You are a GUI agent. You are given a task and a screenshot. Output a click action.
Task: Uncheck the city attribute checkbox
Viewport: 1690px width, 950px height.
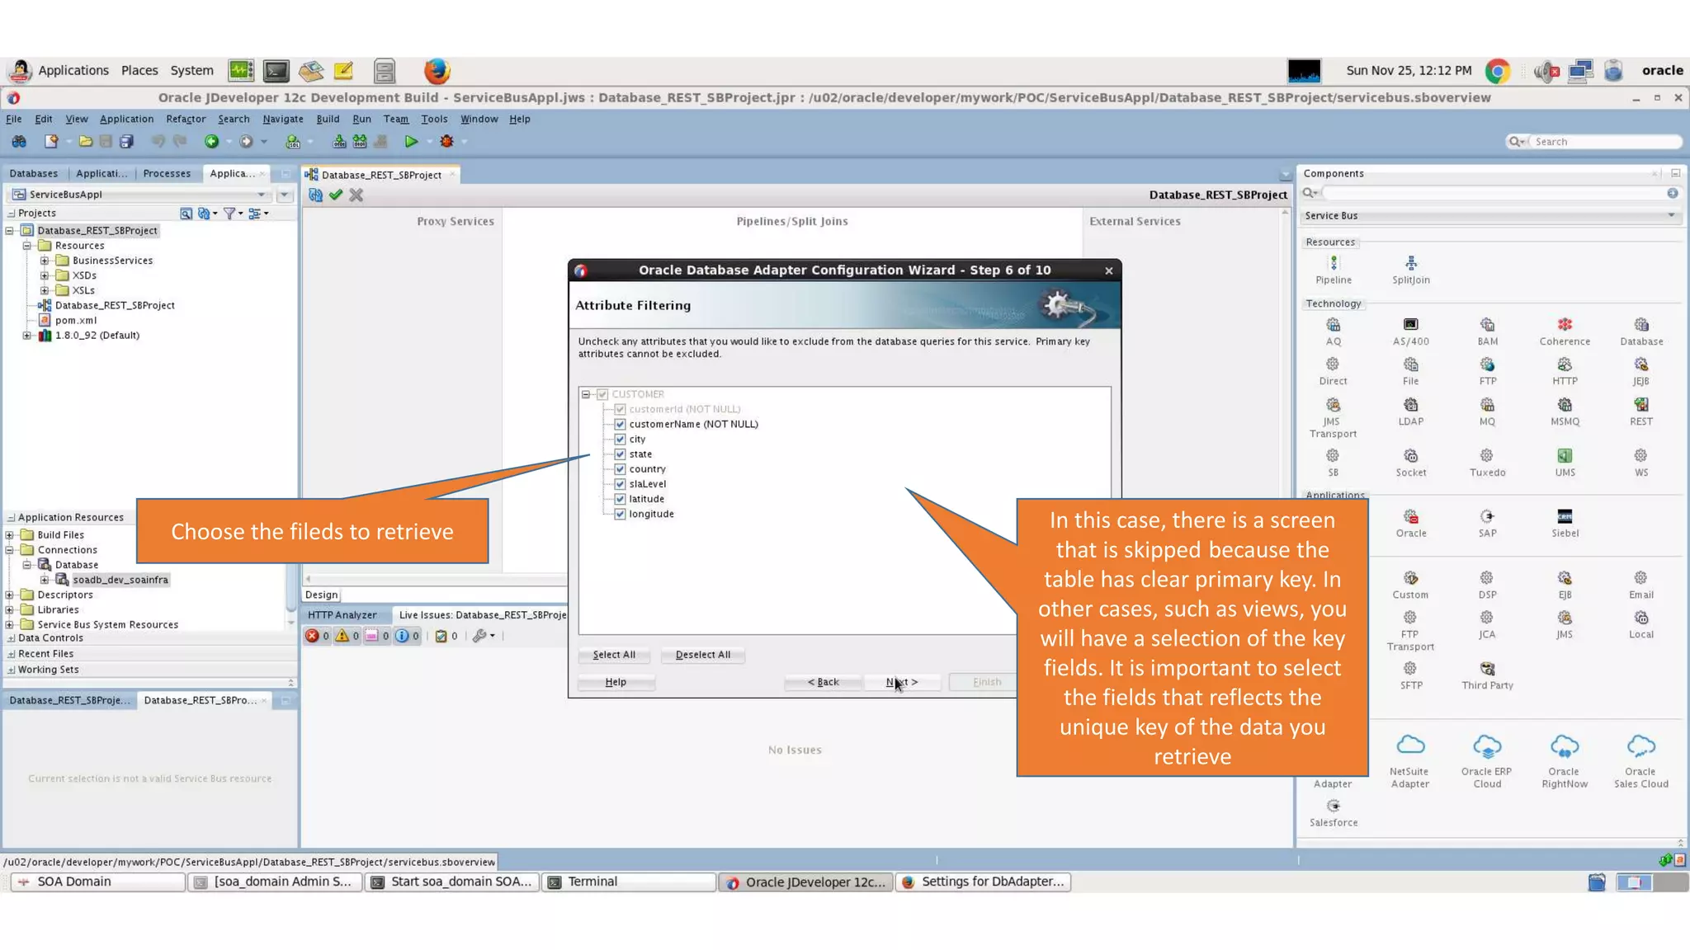click(x=620, y=439)
